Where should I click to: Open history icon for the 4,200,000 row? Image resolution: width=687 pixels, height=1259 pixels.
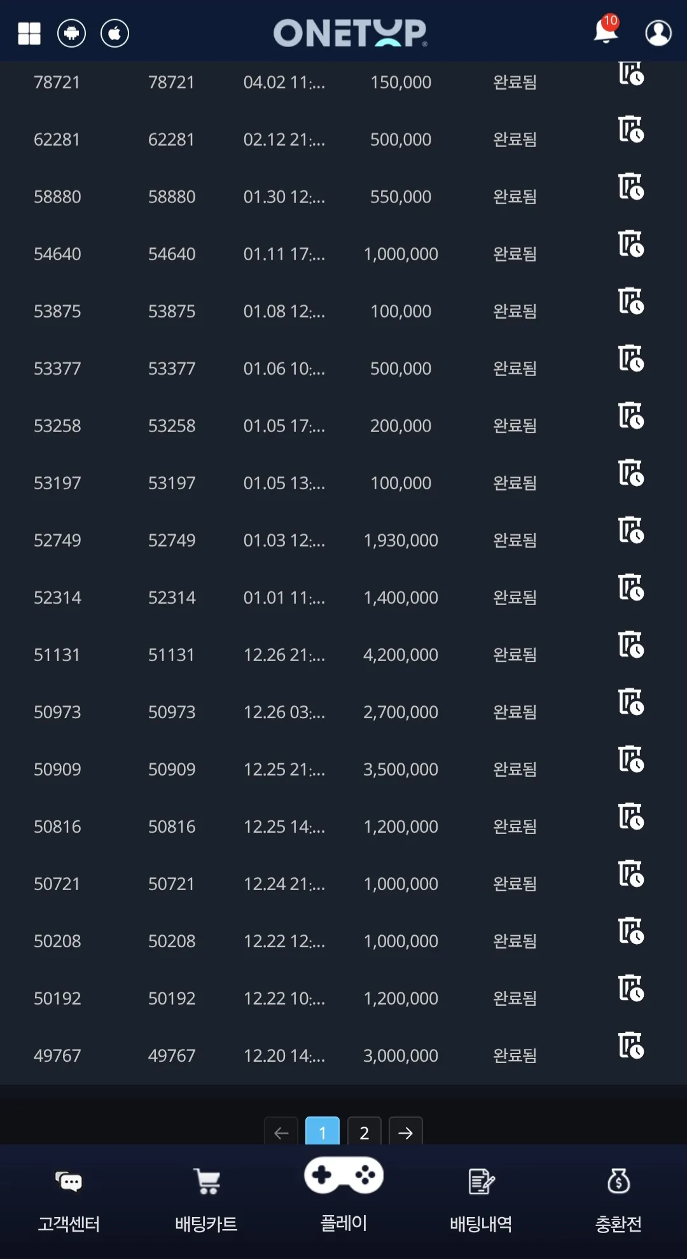point(631,644)
